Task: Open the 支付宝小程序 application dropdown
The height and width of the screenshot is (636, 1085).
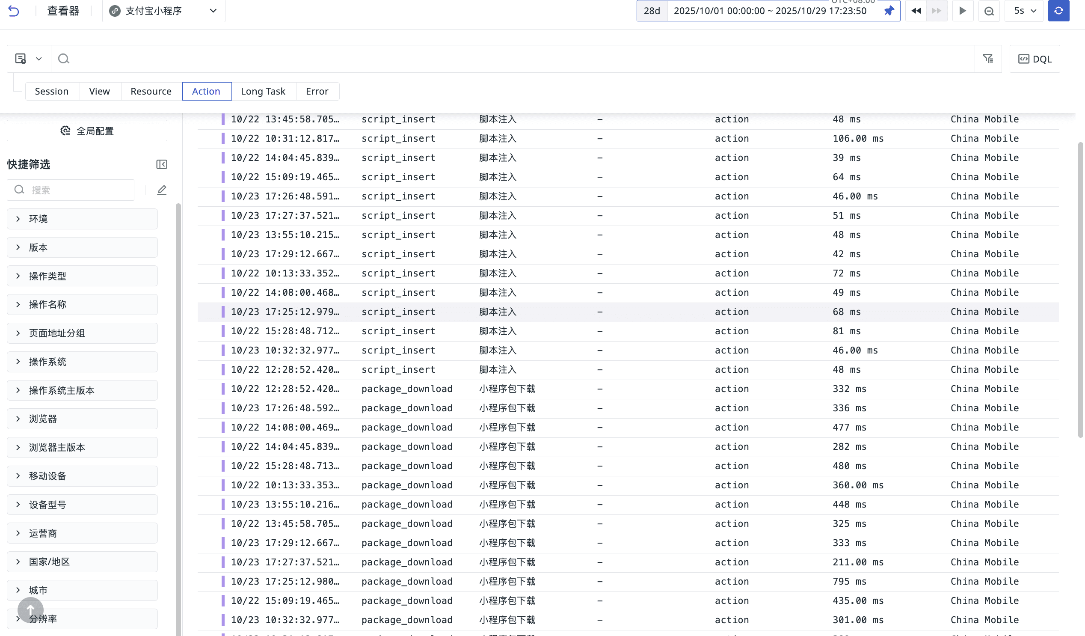Action: 163,11
